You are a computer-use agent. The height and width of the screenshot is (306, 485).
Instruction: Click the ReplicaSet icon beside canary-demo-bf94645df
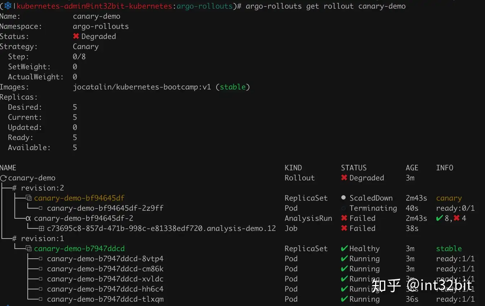29,198
